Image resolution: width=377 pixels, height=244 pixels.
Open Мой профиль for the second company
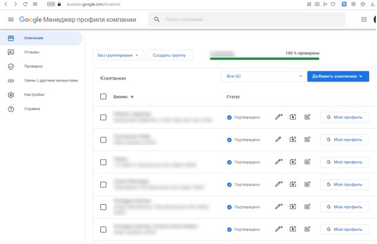[344, 140]
